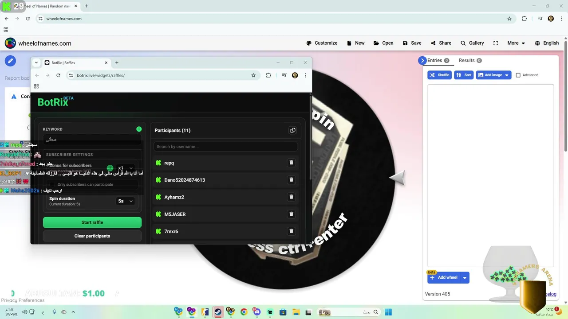The height and width of the screenshot is (319, 568).
Task: Switch to the Results tab
Action: (x=470, y=61)
